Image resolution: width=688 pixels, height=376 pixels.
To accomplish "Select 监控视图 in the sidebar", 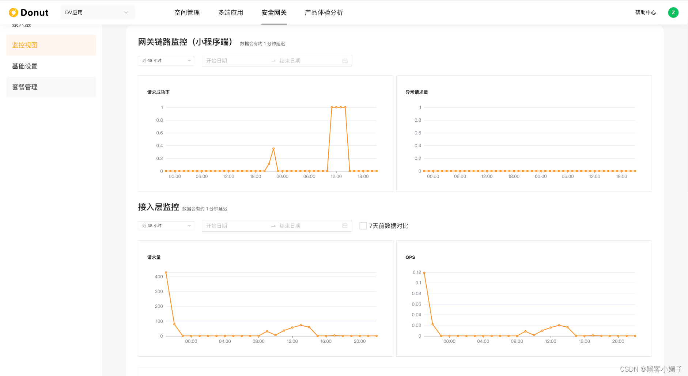I will 51,45.
